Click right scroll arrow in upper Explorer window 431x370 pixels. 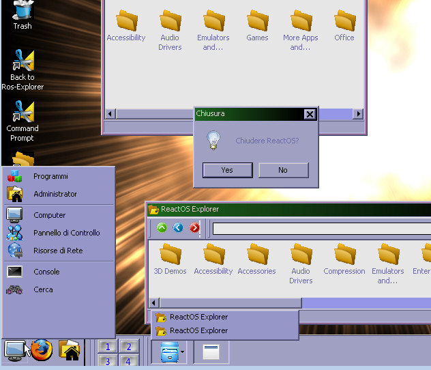click(358, 113)
